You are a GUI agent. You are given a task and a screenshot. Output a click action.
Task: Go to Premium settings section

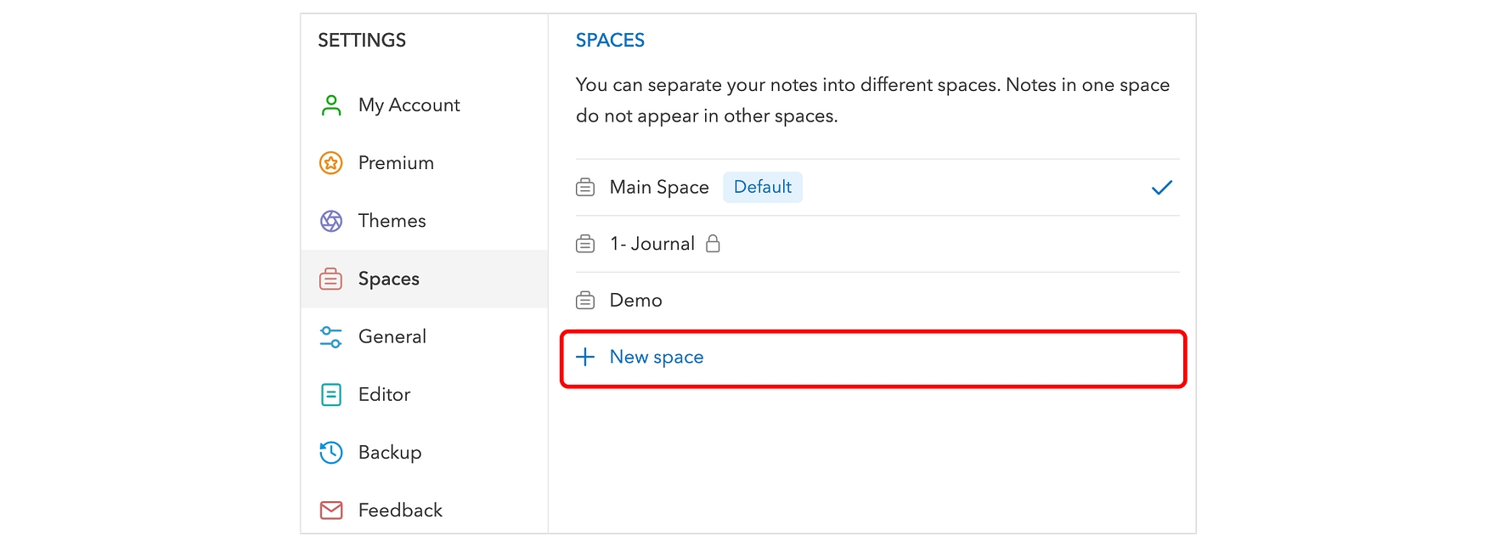(x=396, y=163)
